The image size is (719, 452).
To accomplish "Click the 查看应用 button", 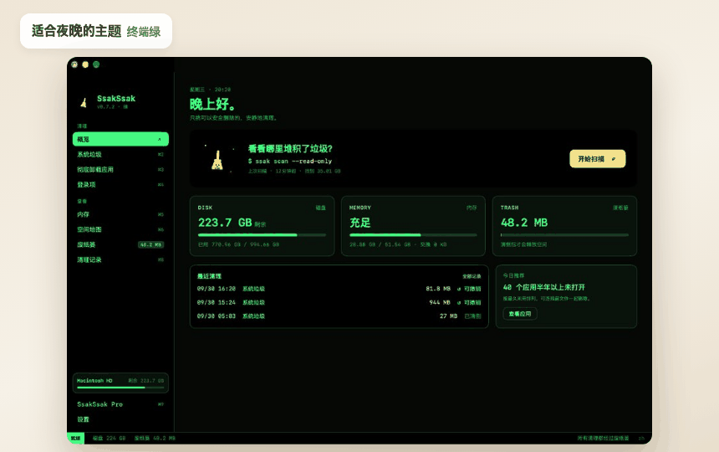I will pos(520,314).
